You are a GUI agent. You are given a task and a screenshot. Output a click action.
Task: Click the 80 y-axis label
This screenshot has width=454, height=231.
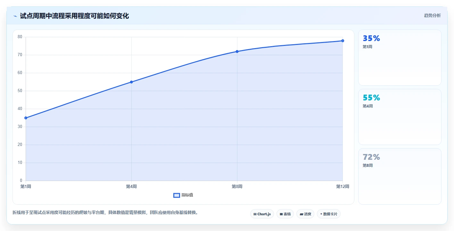(x=20, y=37)
